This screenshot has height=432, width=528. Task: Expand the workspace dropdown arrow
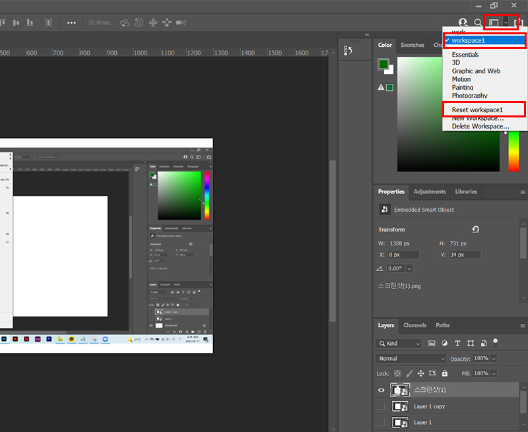pyautogui.click(x=506, y=23)
